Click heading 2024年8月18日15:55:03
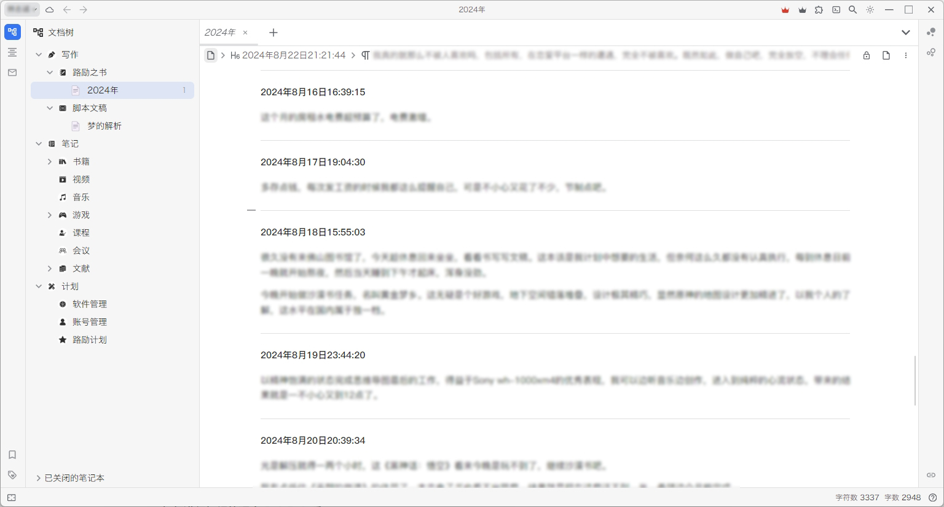 (x=313, y=232)
